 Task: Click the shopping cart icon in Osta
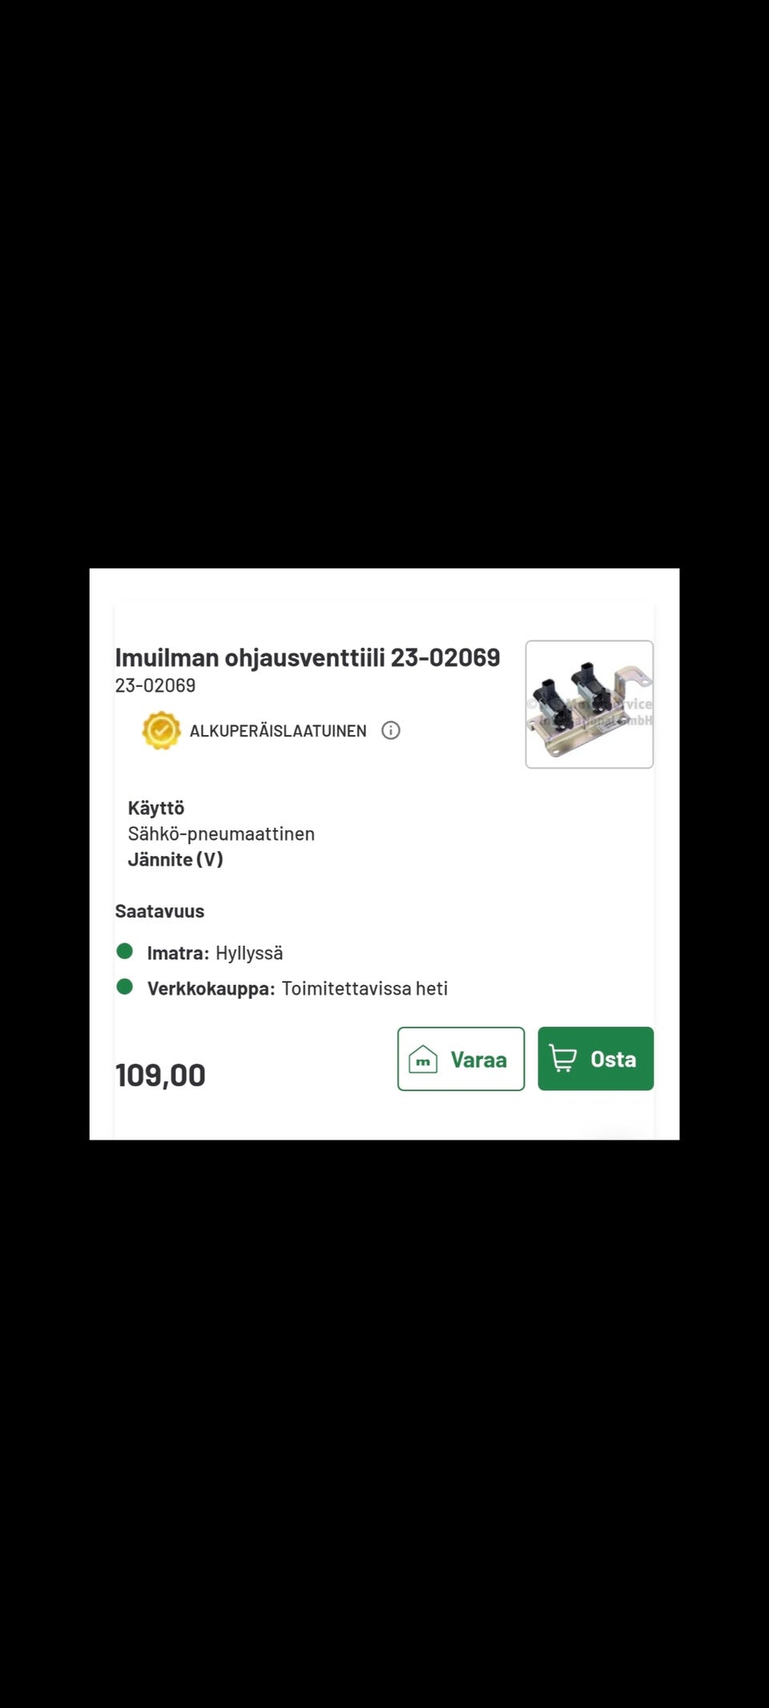click(x=563, y=1059)
